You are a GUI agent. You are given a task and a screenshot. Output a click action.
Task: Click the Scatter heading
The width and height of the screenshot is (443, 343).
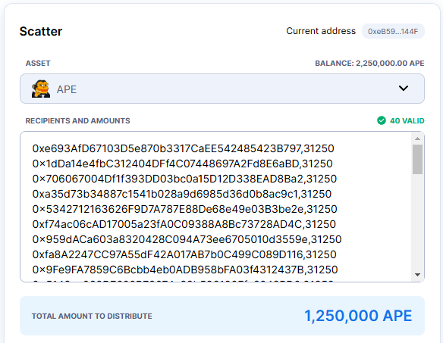[x=41, y=31]
